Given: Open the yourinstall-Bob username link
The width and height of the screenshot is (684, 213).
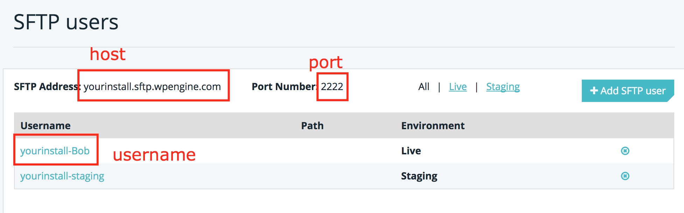Looking at the screenshot, I should (55, 151).
